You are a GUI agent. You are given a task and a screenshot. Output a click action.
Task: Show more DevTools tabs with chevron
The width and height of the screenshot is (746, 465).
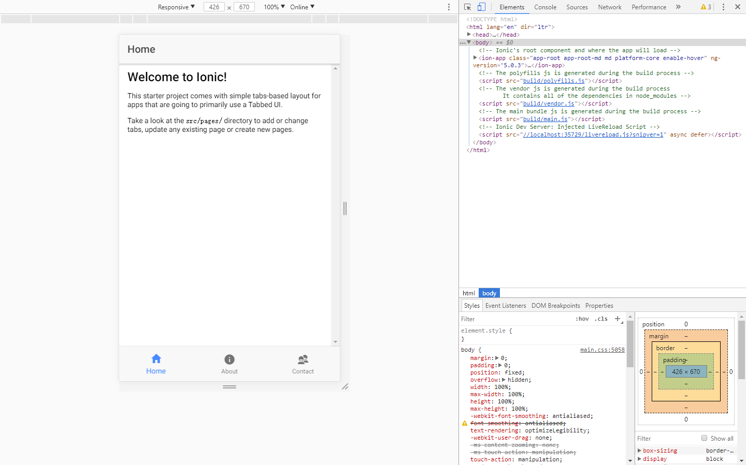point(678,7)
